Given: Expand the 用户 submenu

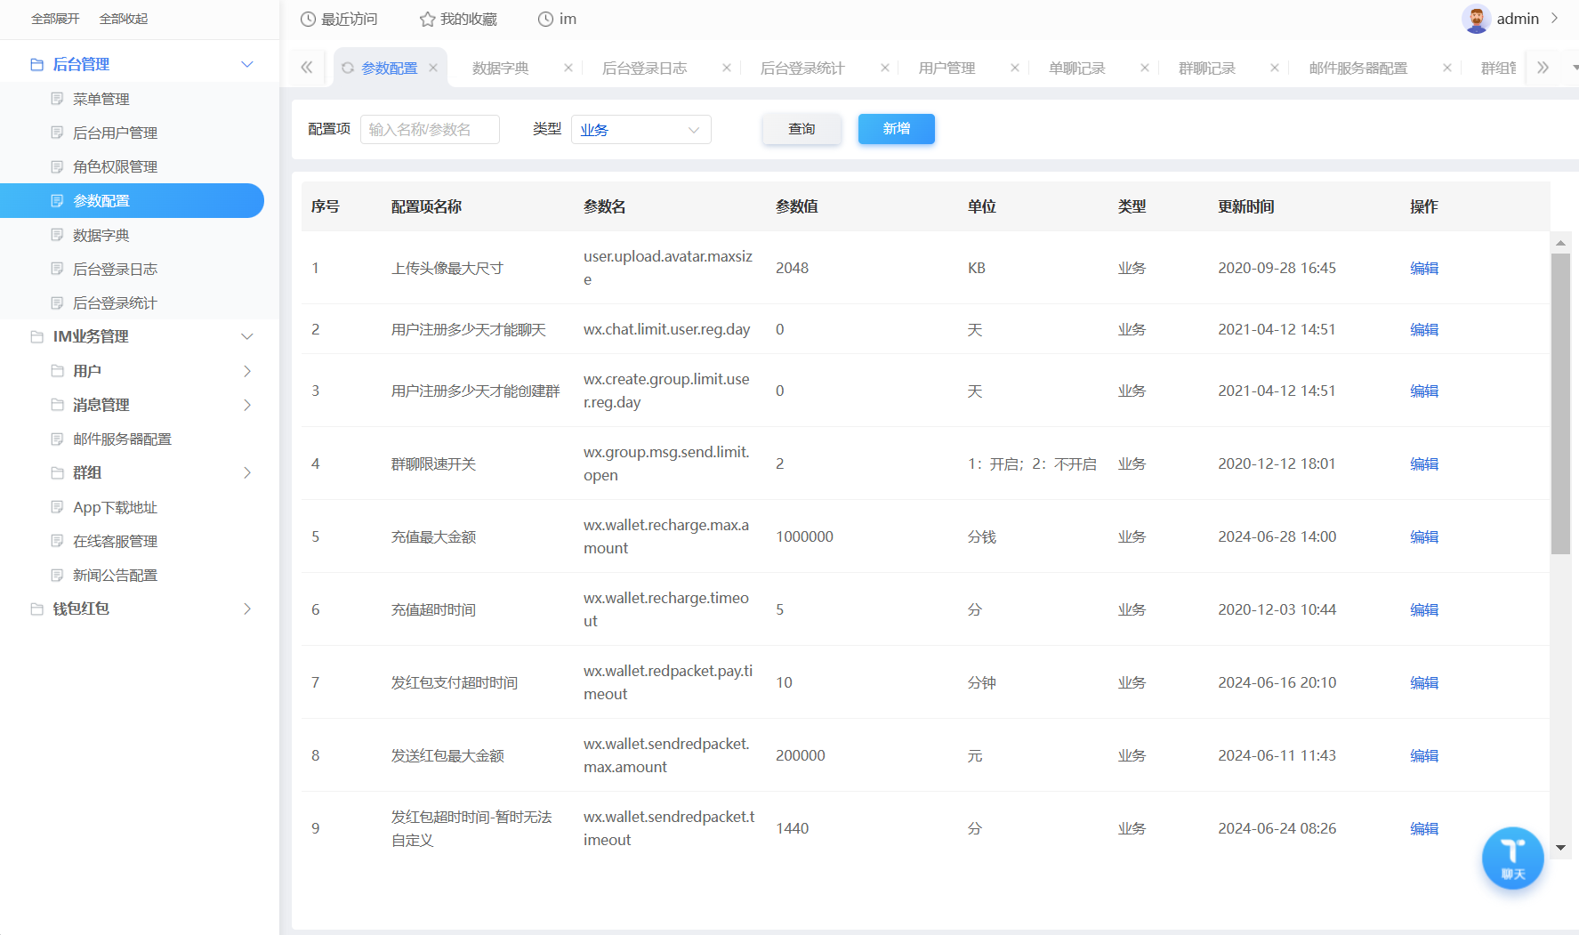Looking at the screenshot, I should pos(247,371).
